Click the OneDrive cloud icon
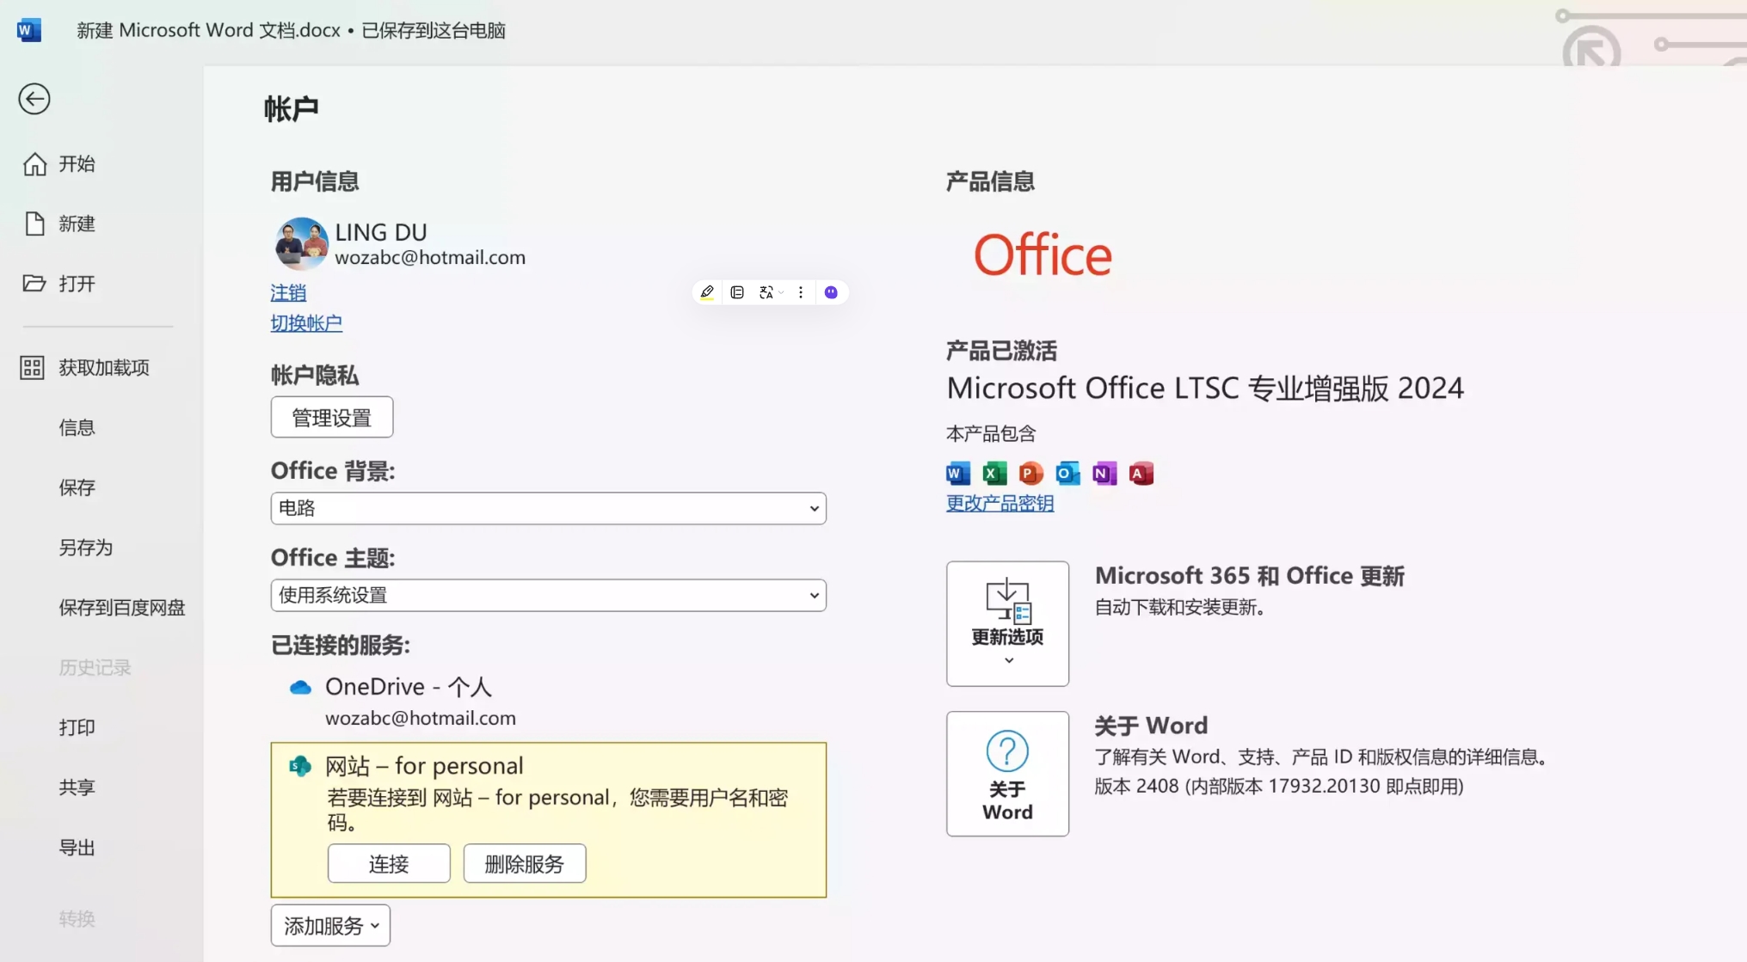The height and width of the screenshot is (962, 1747). pyautogui.click(x=300, y=688)
